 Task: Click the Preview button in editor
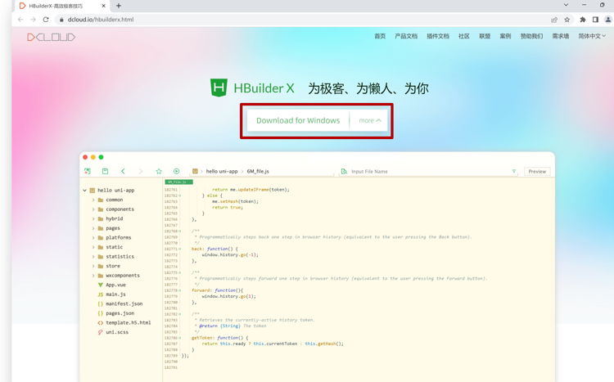(x=537, y=172)
